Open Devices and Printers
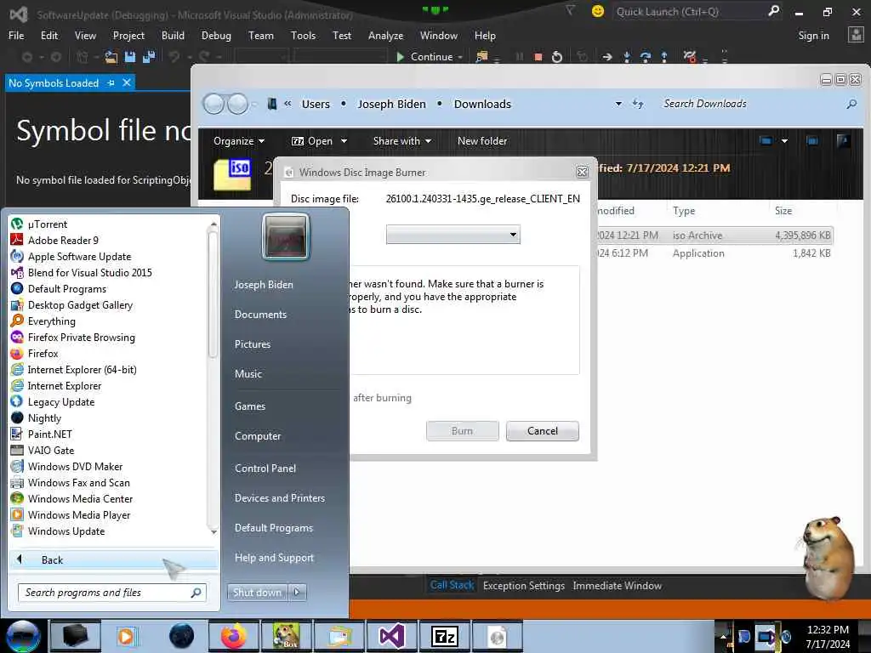The width and height of the screenshot is (871, 653). (279, 498)
